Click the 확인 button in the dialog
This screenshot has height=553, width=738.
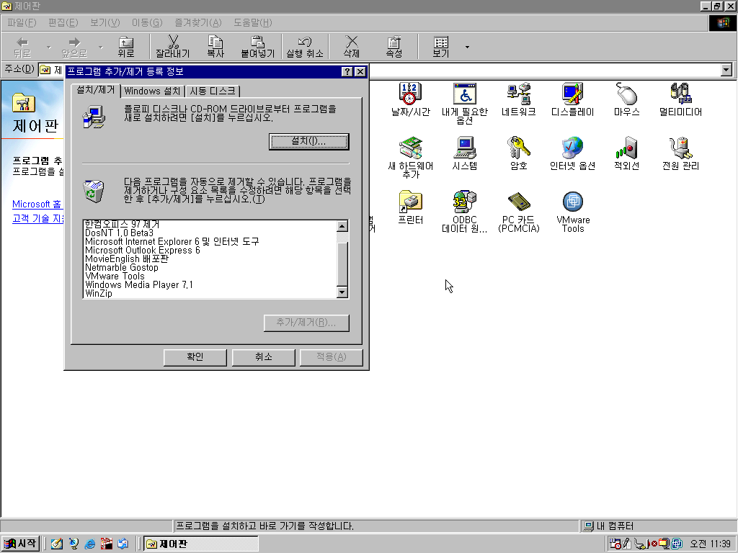(195, 357)
